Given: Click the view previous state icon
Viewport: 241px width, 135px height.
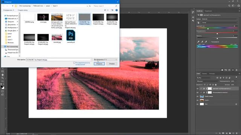Looking at the screenshot, I should (226, 70).
